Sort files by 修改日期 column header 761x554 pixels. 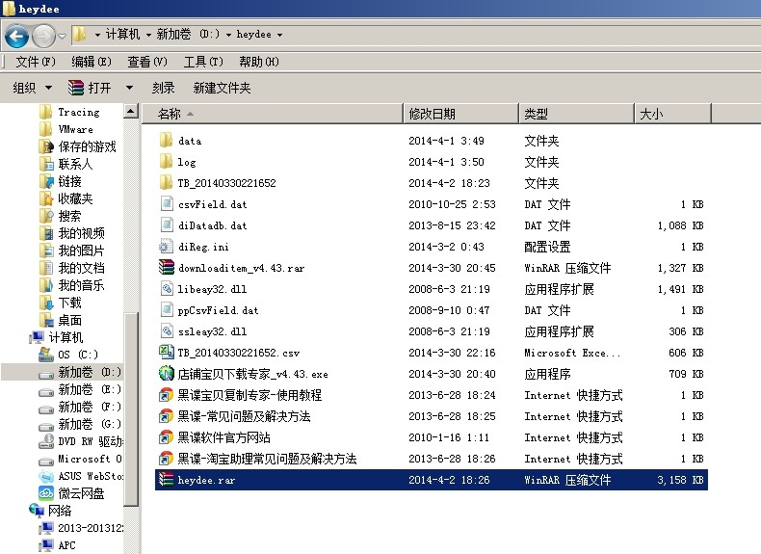(461, 114)
